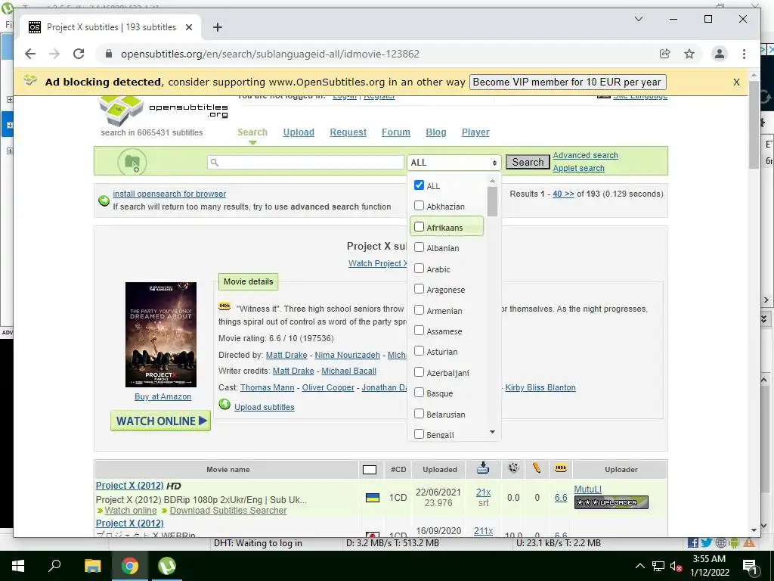Click the rating column header icon

(513, 468)
